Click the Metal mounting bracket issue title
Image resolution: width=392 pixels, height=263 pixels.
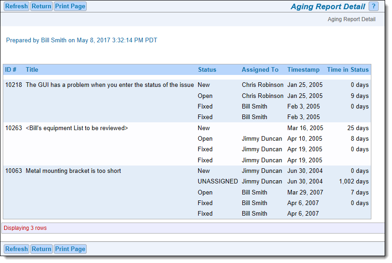[73, 171]
